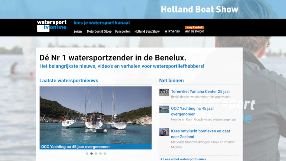Open Torenvliet Yamaha Center 25 jaar article
Screen dimensions: 286x161
pos(200,91)
